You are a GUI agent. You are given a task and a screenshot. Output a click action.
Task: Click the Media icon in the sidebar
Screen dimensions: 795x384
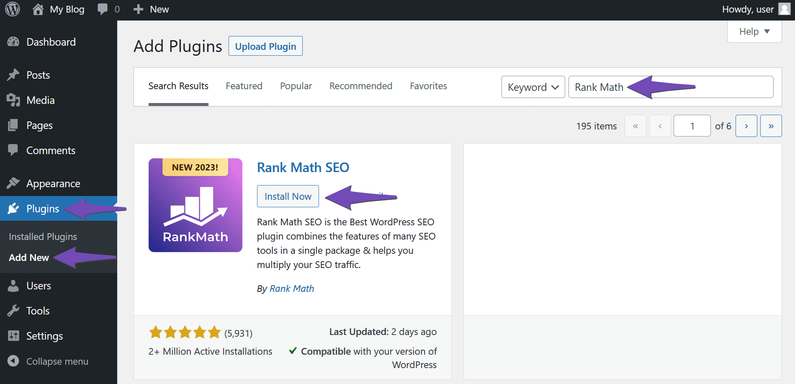[x=13, y=100]
